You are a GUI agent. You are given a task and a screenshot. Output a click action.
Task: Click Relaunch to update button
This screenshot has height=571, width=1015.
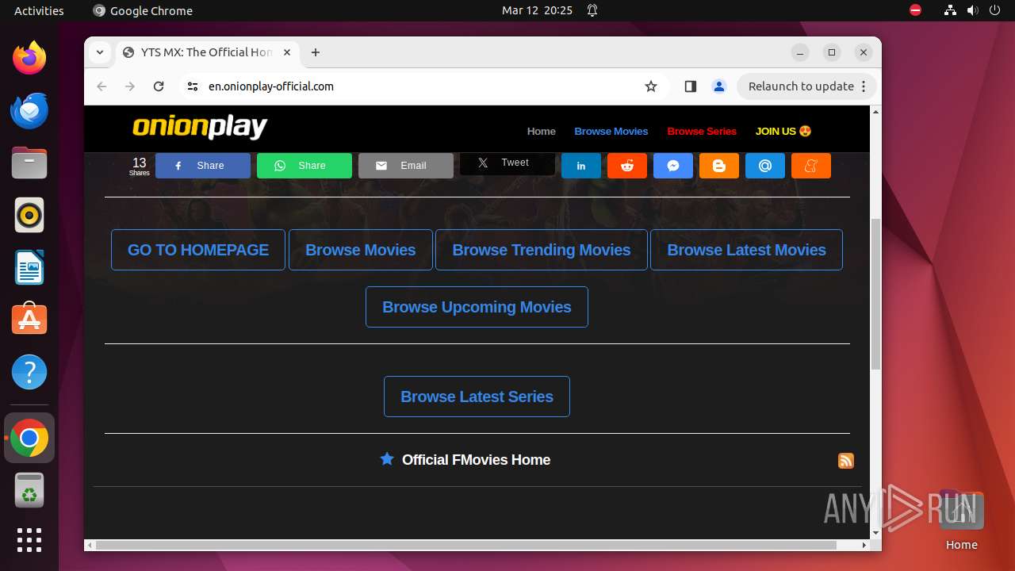[806, 86]
